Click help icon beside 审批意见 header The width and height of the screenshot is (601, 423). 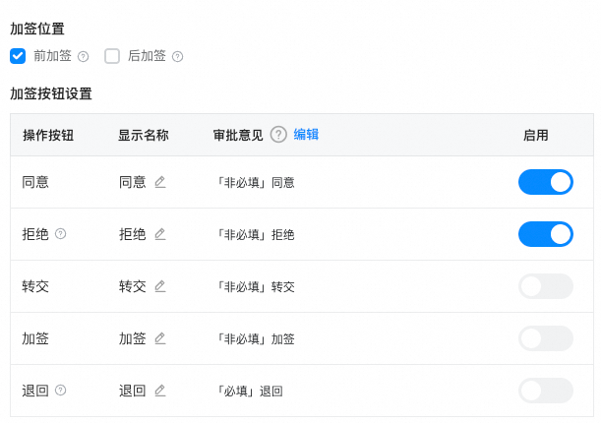point(278,135)
